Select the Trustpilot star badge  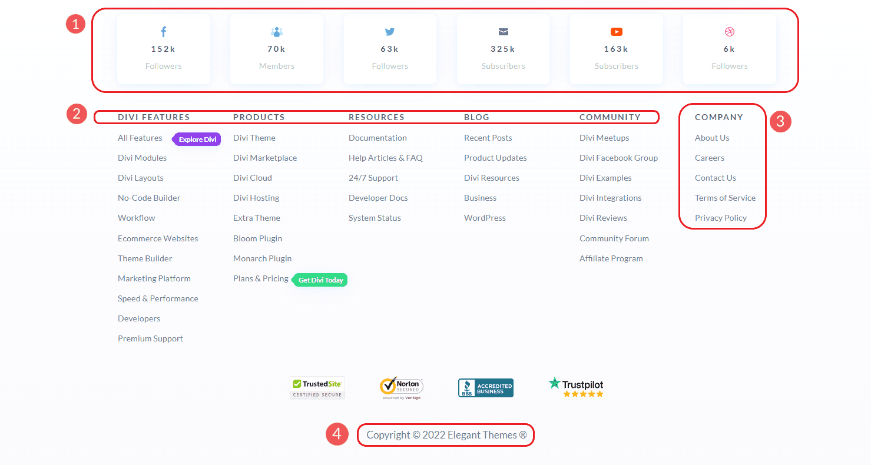coord(575,387)
